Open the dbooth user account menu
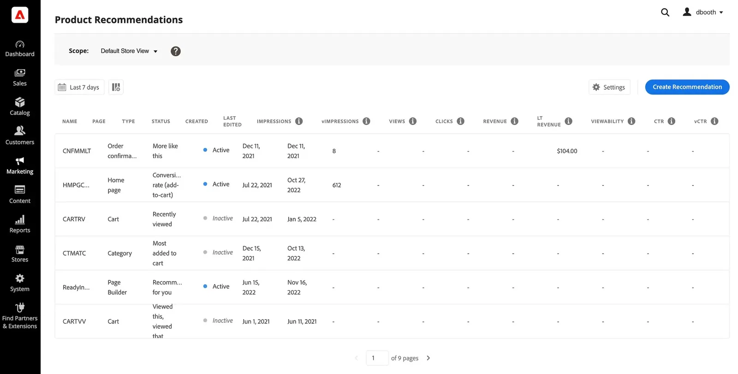This screenshot has height=374, width=738. (703, 12)
